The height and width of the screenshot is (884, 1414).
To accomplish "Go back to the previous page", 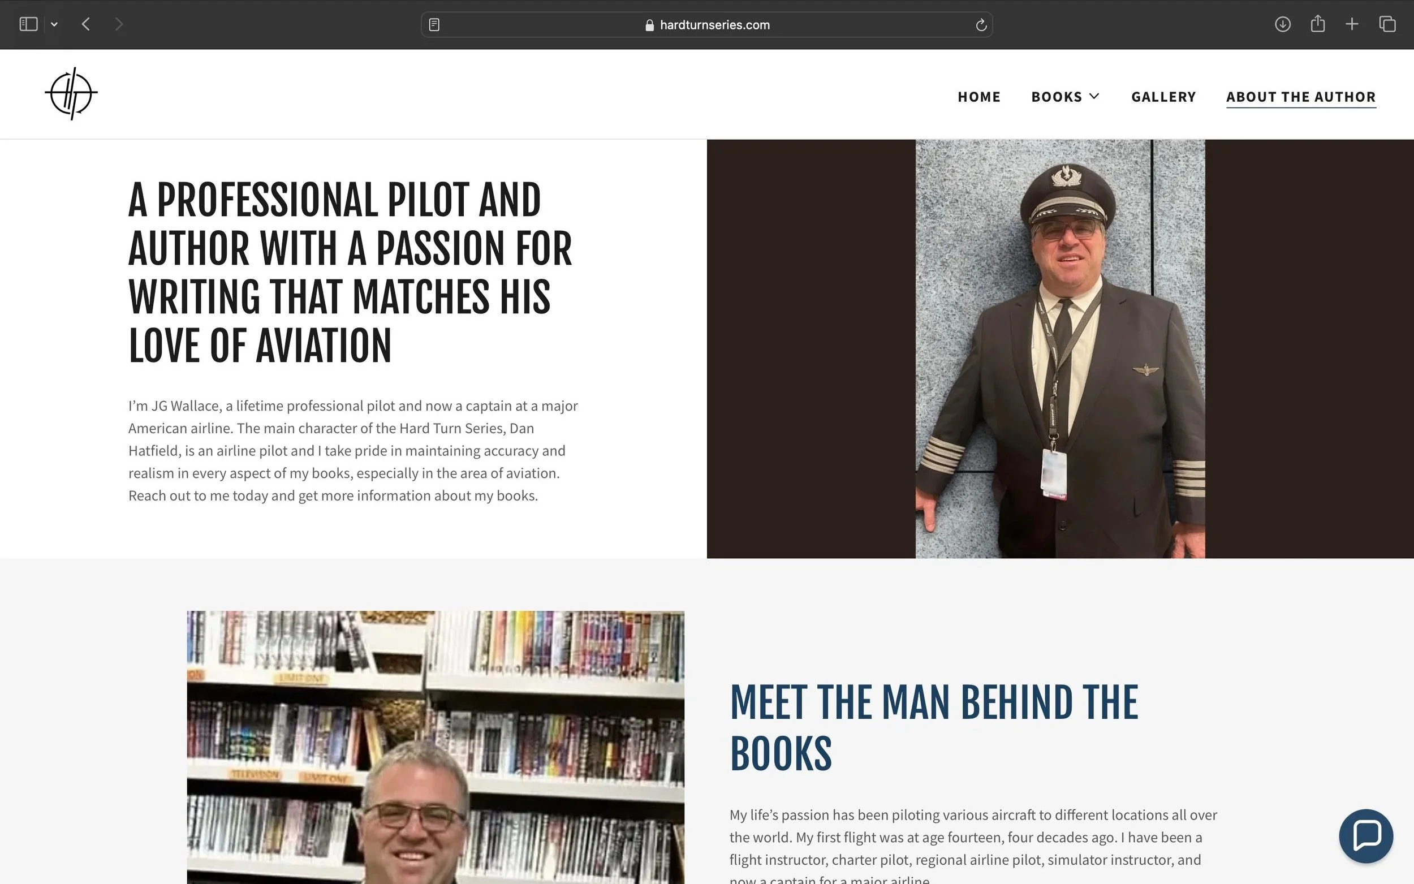I will click(86, 24).
